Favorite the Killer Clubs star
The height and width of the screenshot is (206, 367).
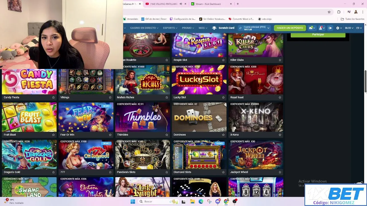(x=280, y=60)
